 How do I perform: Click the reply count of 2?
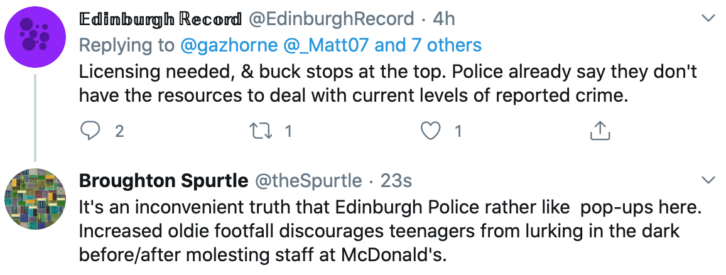point(119,131)
